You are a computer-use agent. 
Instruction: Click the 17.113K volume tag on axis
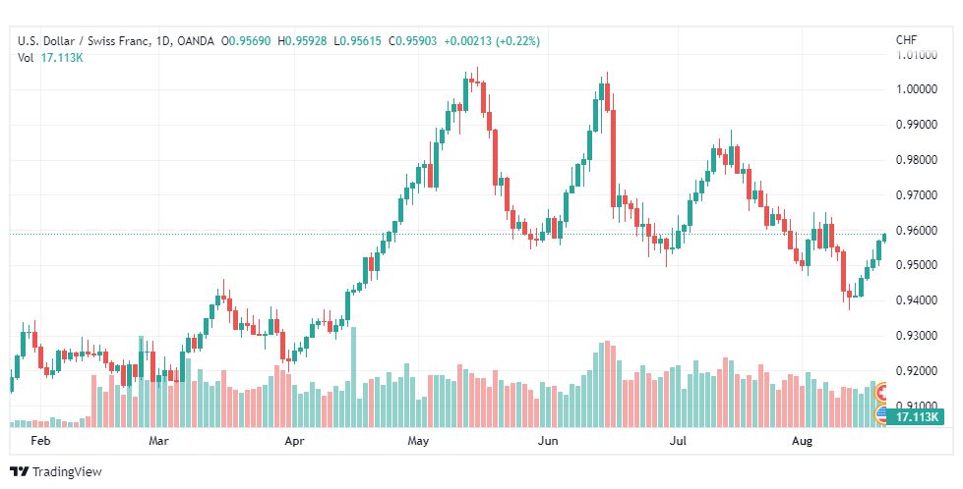(916, 417)
